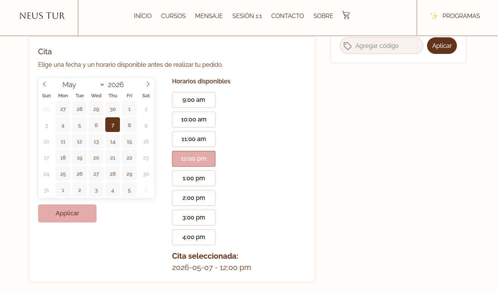Click the Neus Tur logo
The width and height of the screenshot is (498, 293).
tap(42, 16)
